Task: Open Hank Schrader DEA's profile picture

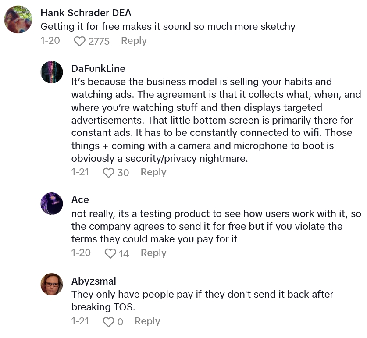Action: coord(18,20)
